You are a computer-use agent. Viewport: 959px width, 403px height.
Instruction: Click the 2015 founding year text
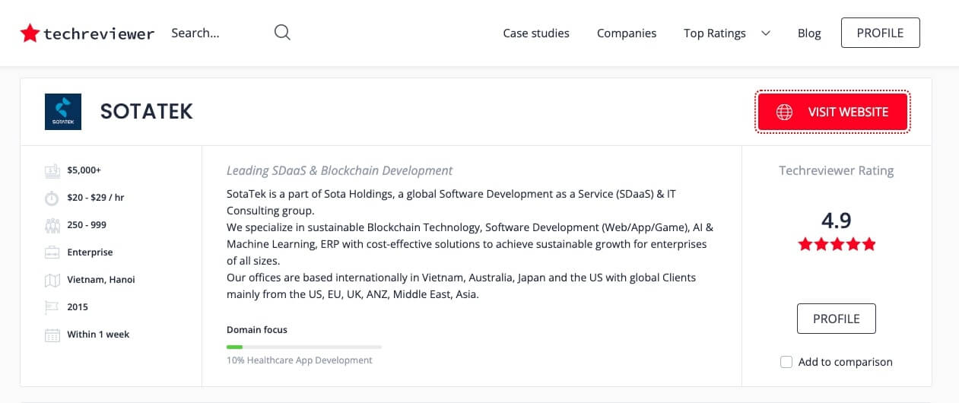pos(78,307)
